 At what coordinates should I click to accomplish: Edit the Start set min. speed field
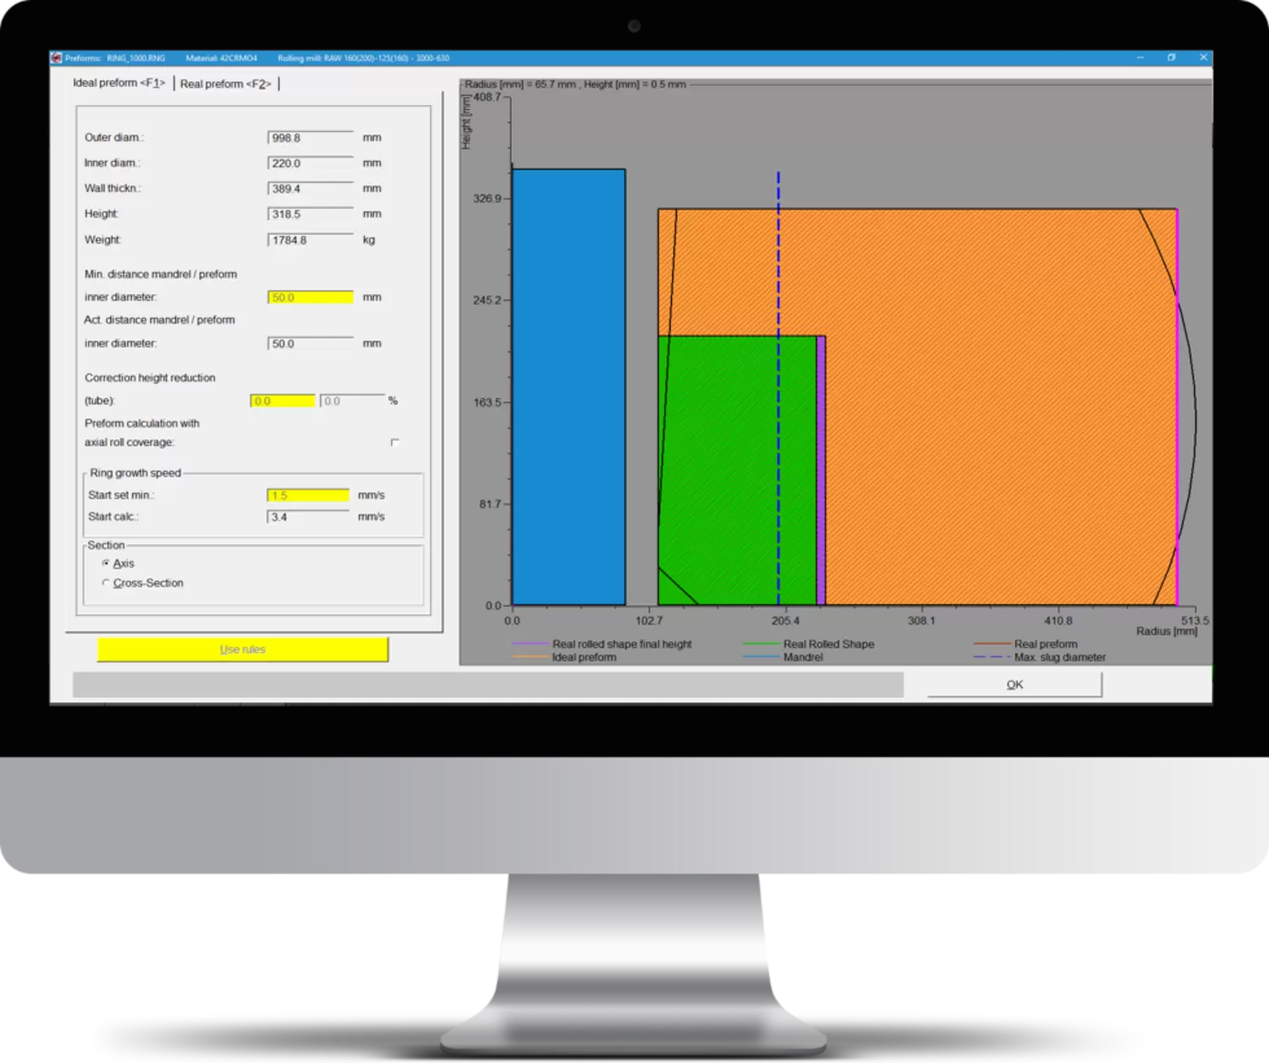(308, 495)
